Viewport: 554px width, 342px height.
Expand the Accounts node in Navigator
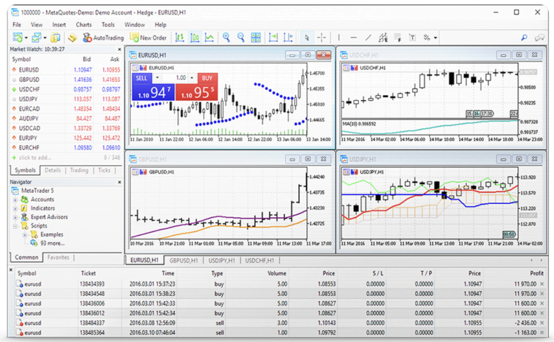pyautogui.click(x=15, y=200)
